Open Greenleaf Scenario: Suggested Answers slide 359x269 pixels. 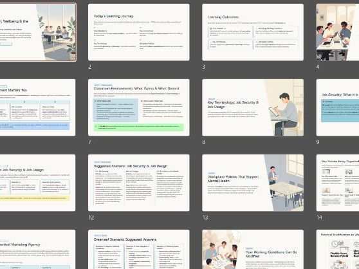(139, 249)
